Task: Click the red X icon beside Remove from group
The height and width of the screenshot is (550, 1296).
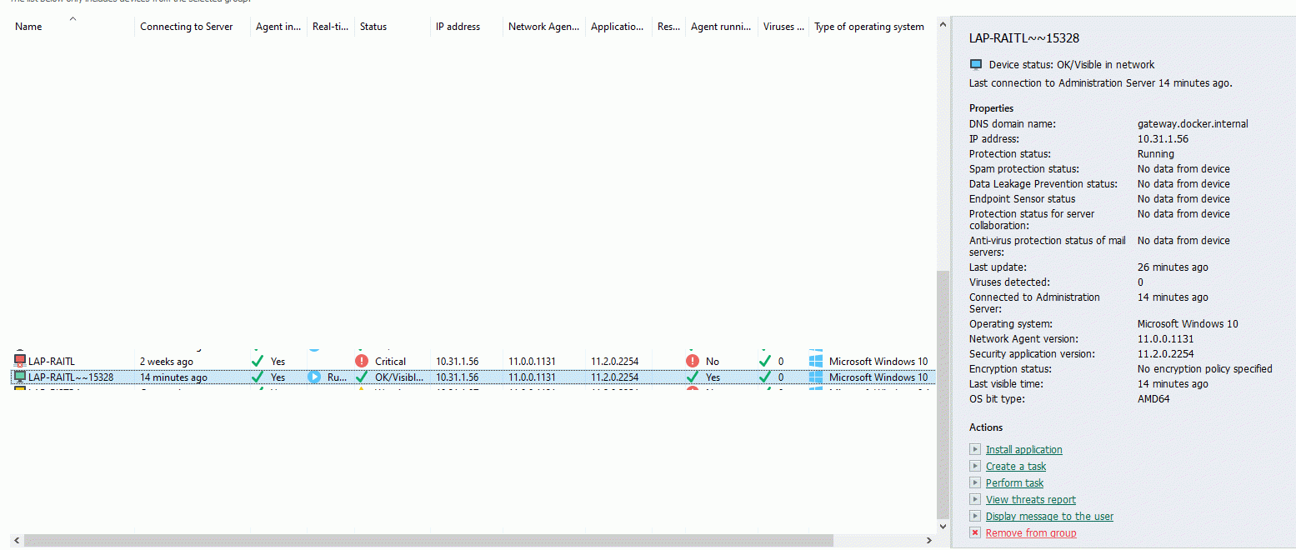Action: point(975,532)
